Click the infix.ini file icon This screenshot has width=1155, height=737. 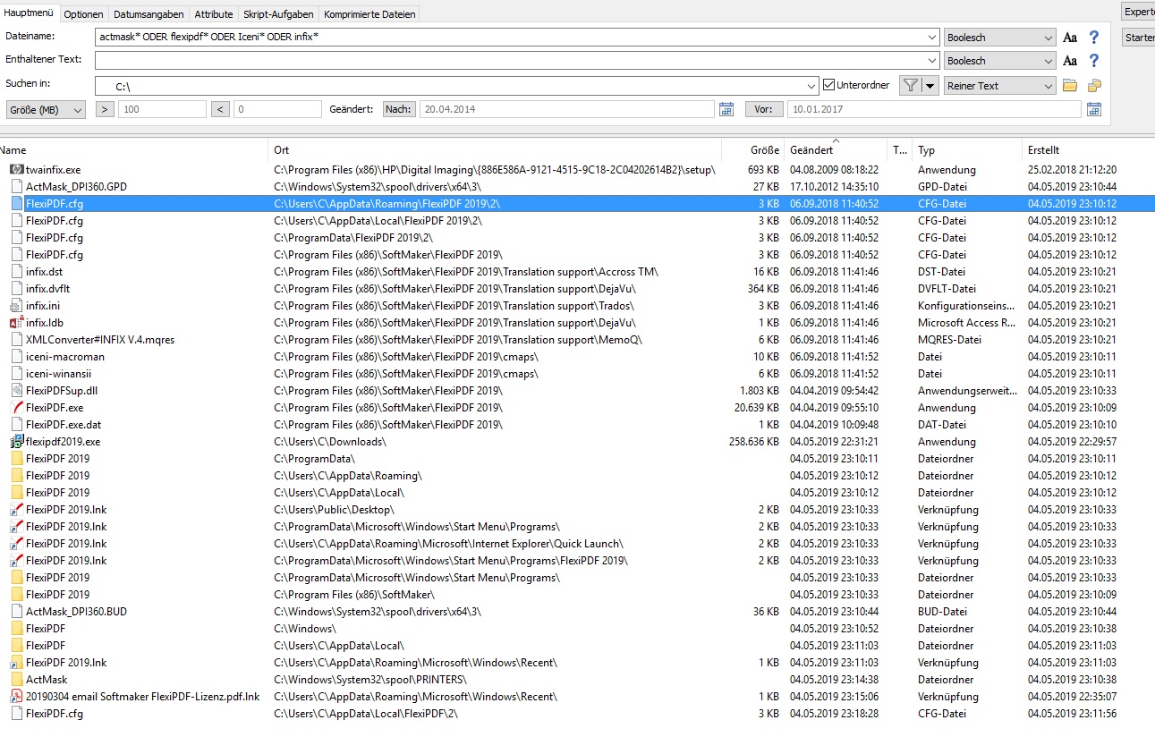click(x=16, y=306)
